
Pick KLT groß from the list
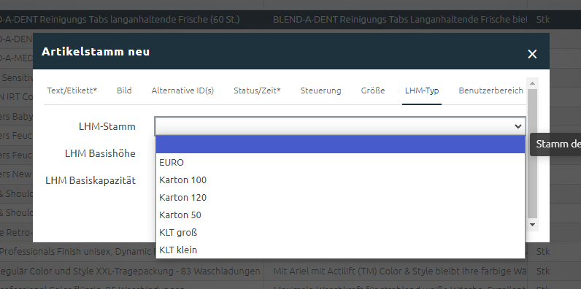click(340, 232)
